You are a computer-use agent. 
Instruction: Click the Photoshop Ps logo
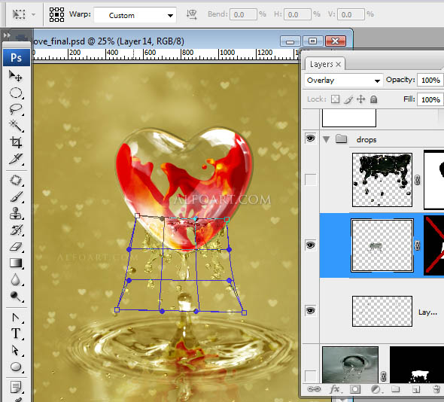coord(17,57)
